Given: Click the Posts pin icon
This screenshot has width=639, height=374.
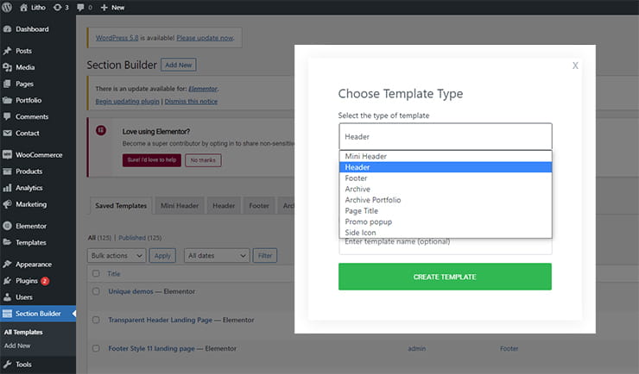Looking at the screenshot, I should (8, 51).
